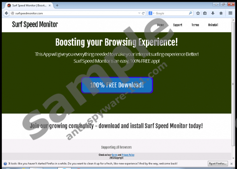Open the Terms navigation link
This screenshot has height=169, width=237.
[195, 25]
